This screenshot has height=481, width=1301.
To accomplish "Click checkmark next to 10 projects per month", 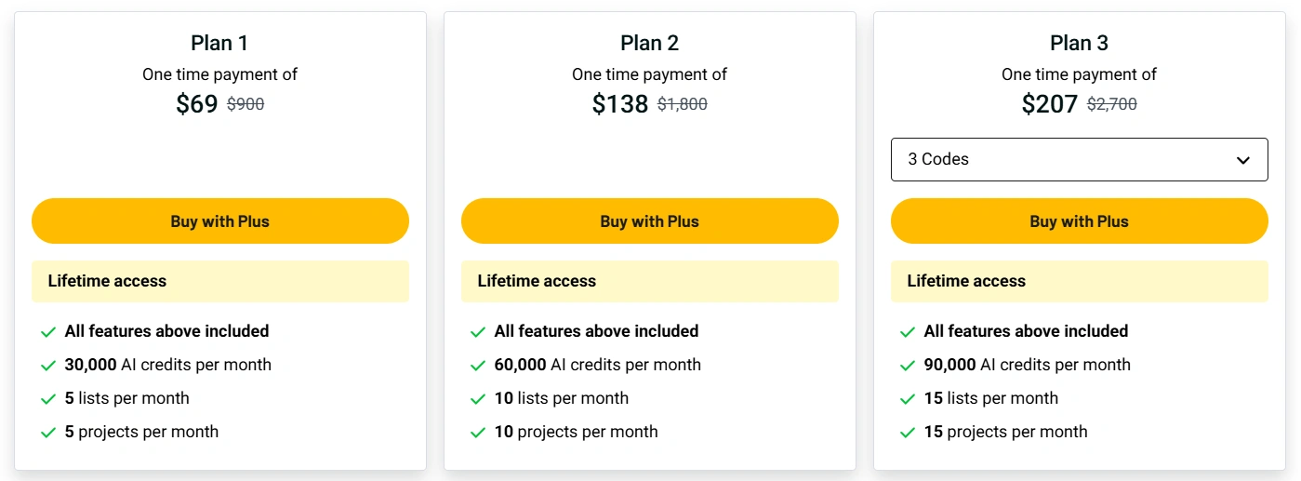I will tap(478, 433).
